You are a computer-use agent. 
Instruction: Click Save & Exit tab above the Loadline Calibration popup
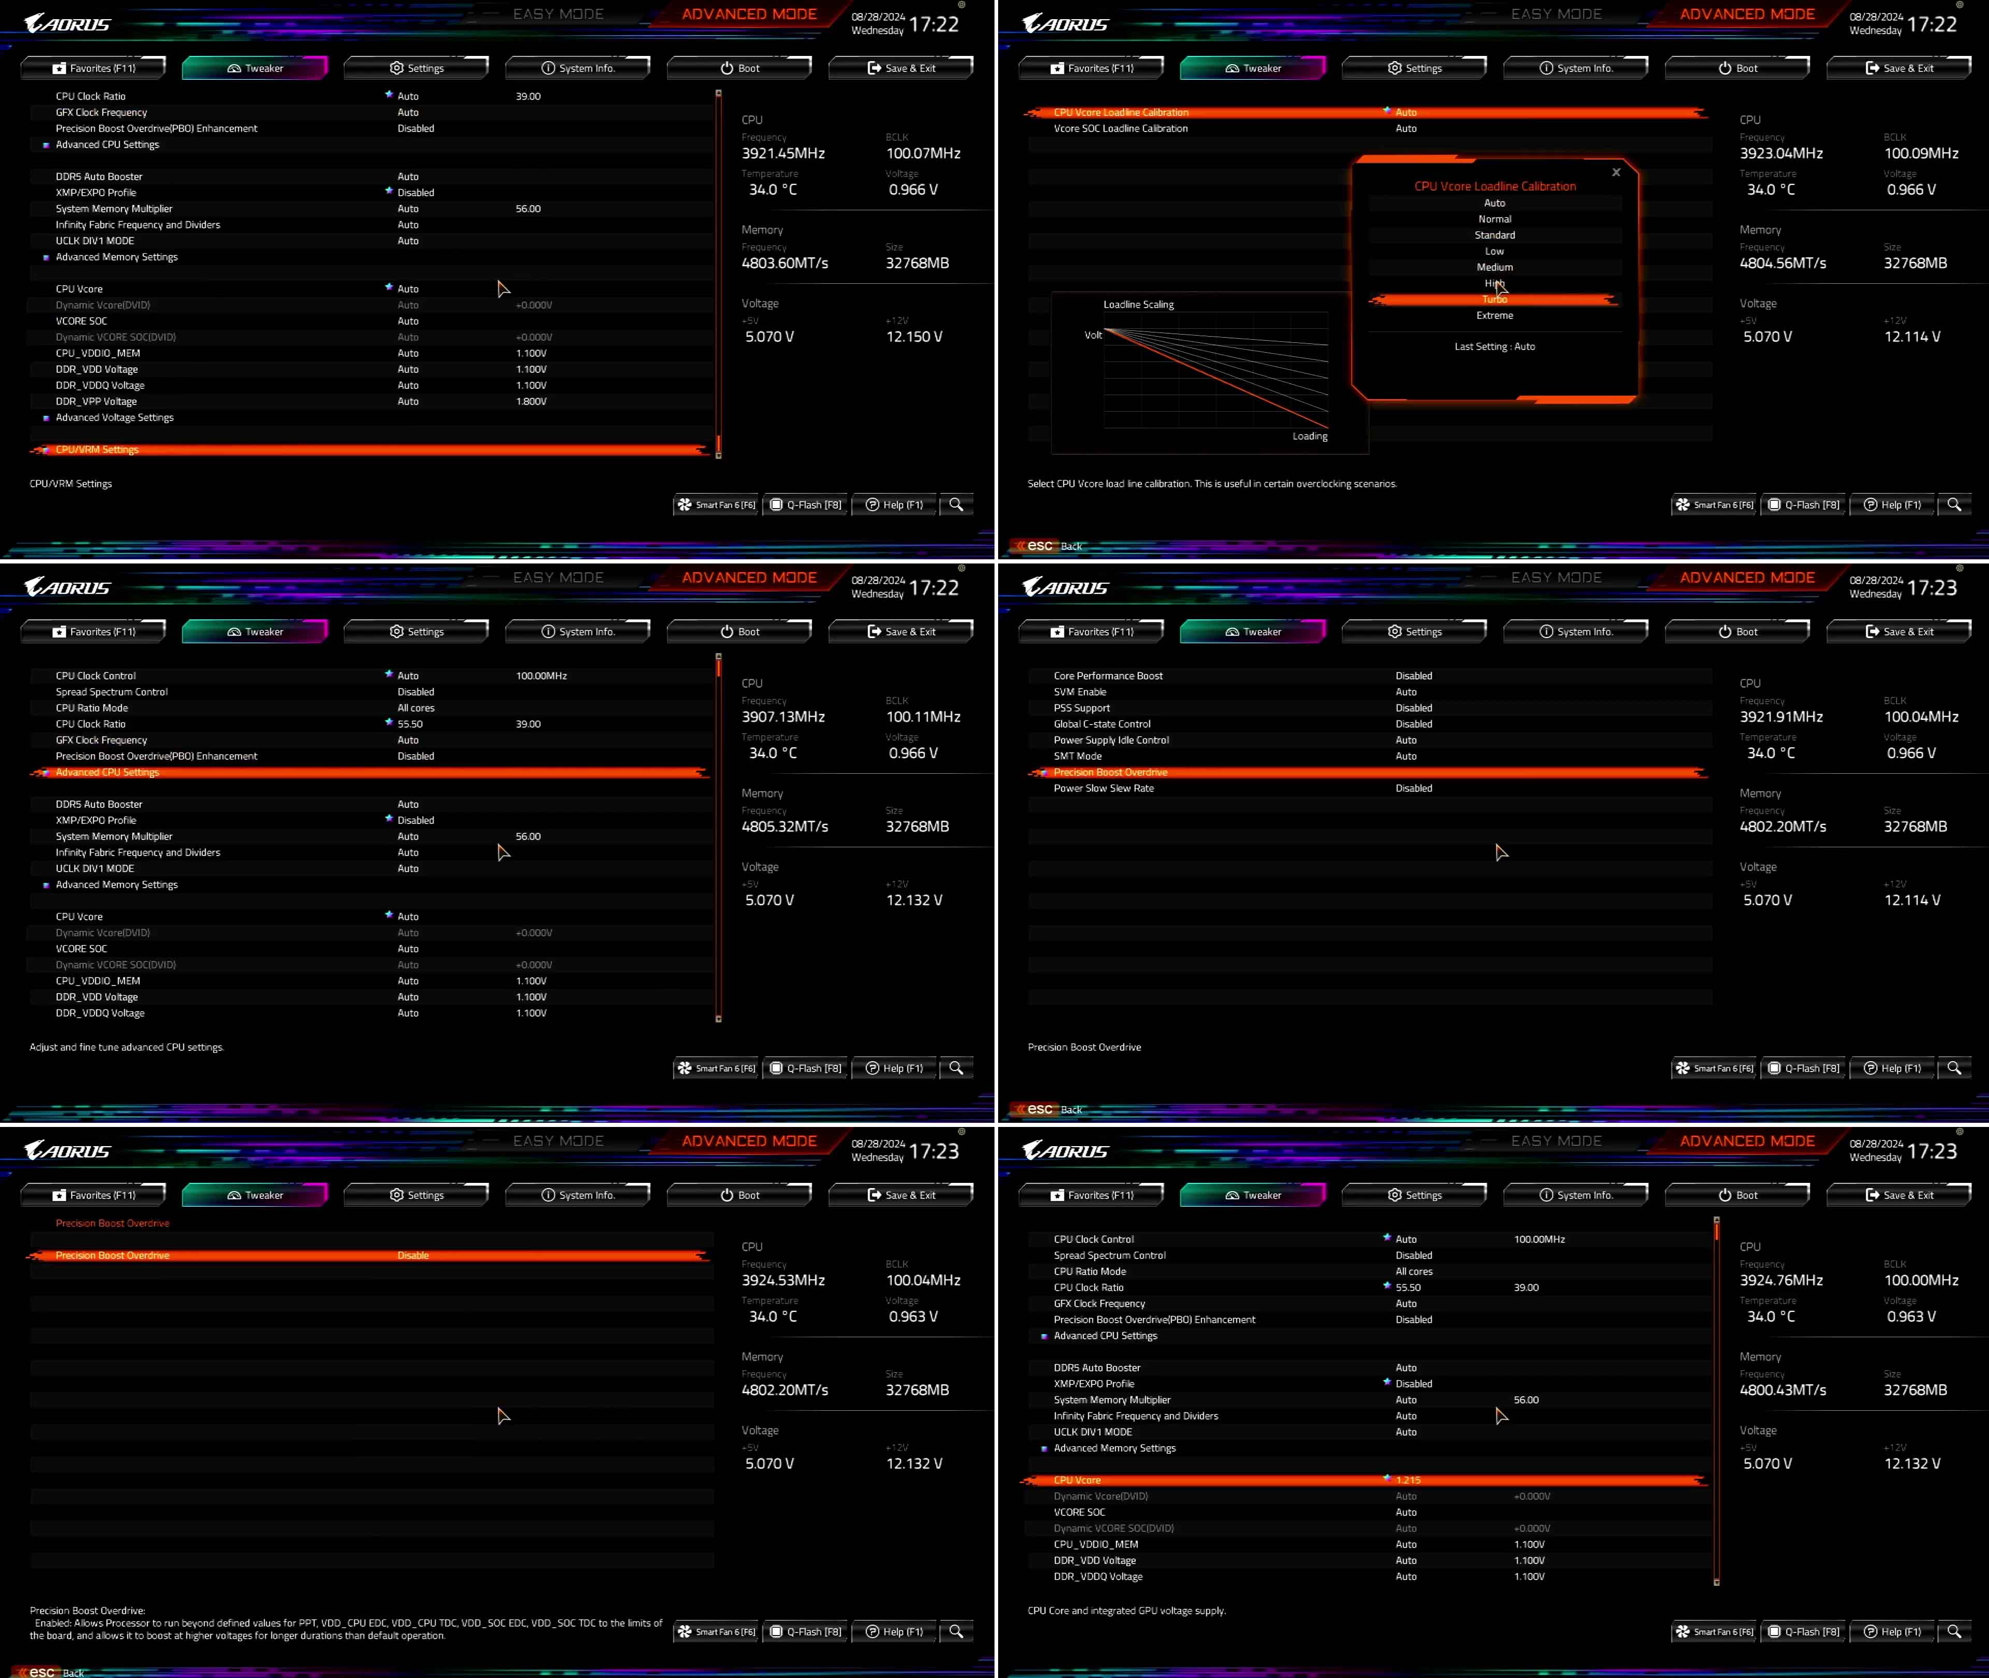pos(1899,68)
